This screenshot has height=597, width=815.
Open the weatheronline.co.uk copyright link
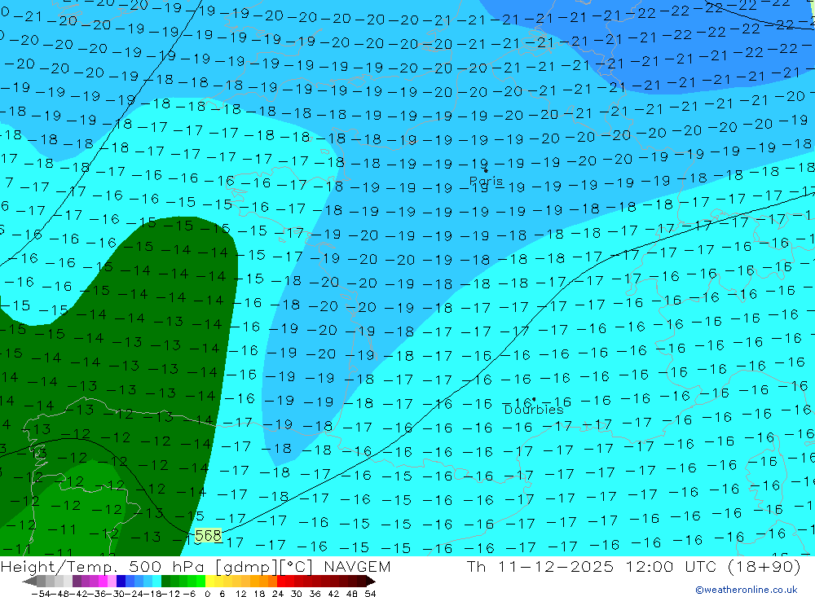point(746,590)
